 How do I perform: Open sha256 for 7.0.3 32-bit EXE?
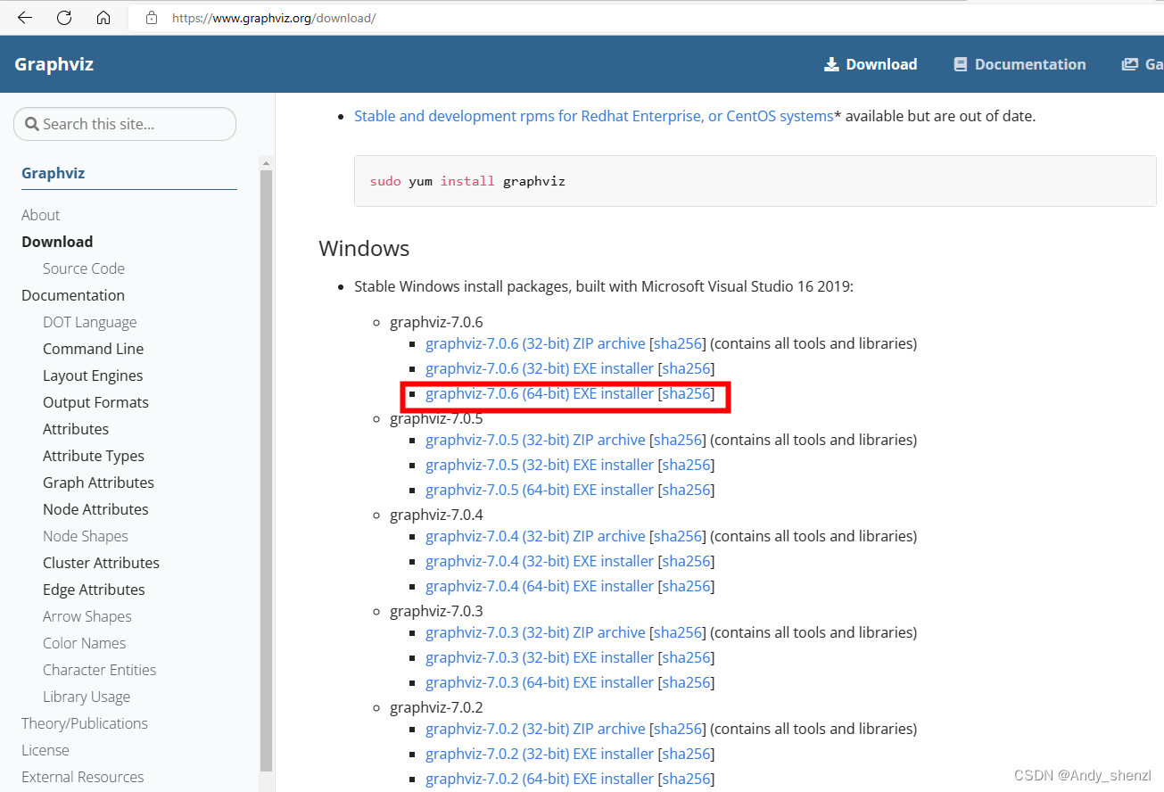point(687,657)
